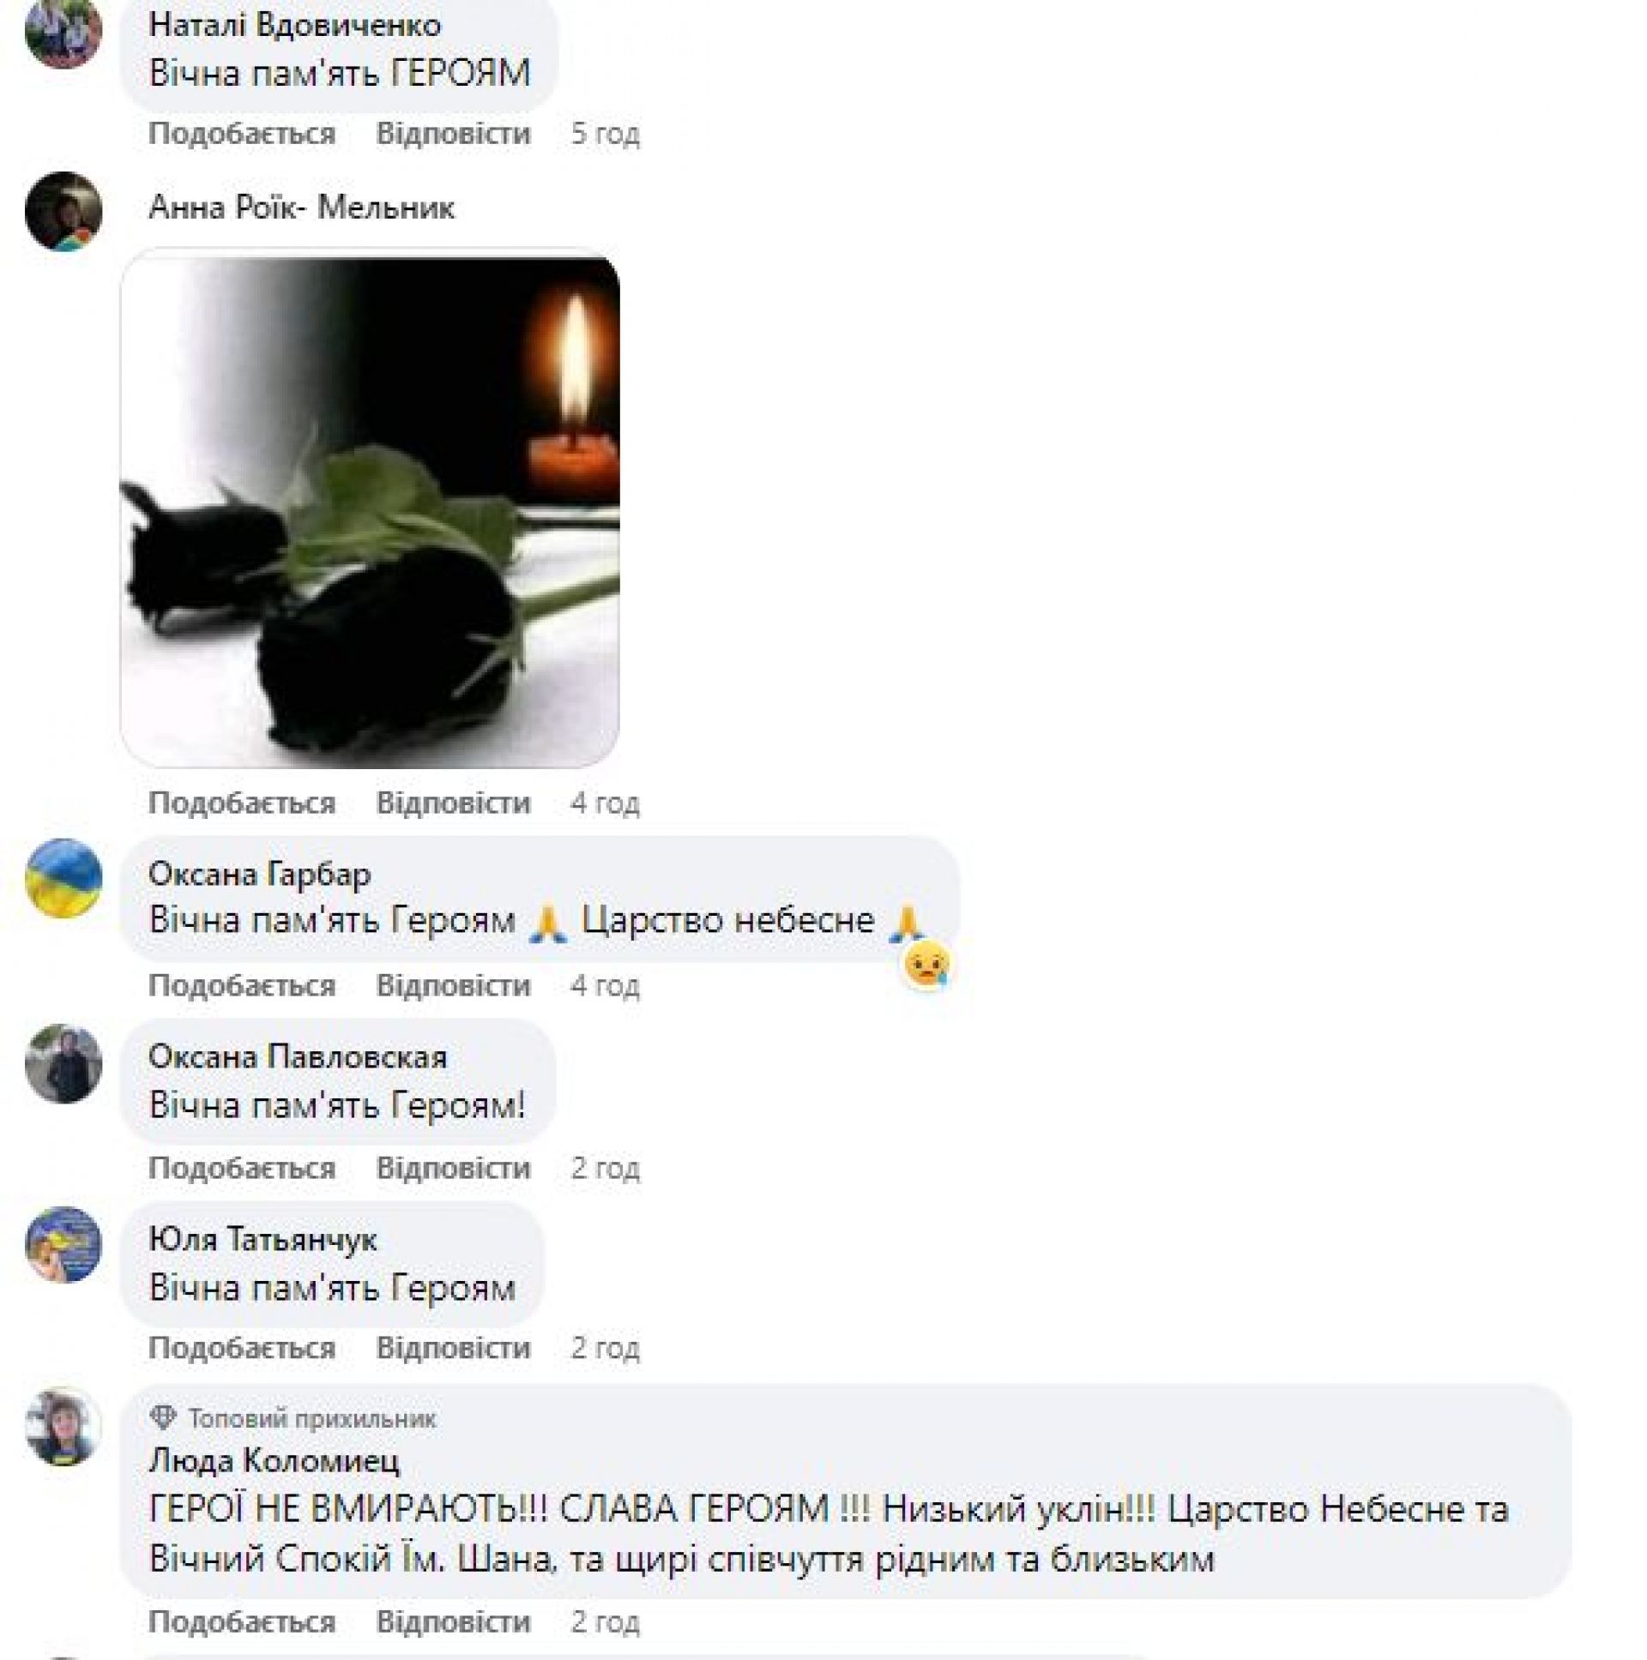Click Юля Татьянчук's avatar image
Screen dimensions: 1647x1660
pyautogui.click(x=63, y=1244)
